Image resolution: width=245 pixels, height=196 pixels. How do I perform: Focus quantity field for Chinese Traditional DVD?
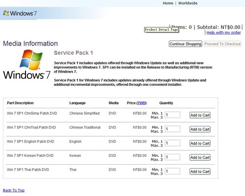tap(172, 129)
